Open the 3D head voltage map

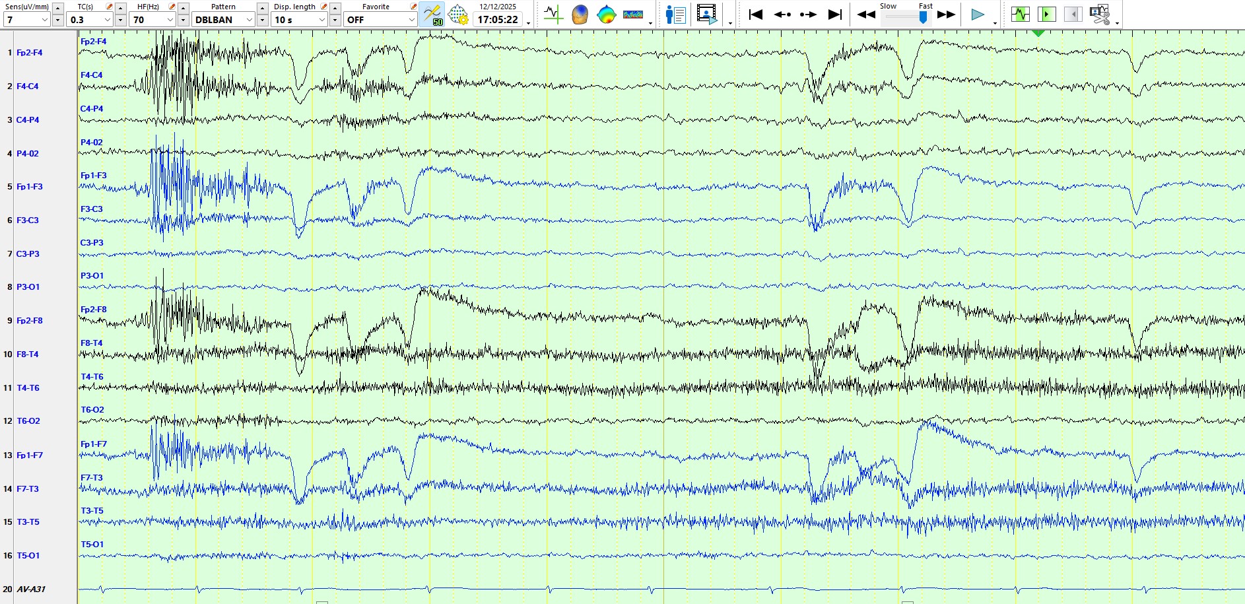pyautogui.click(x=580, y=14)
